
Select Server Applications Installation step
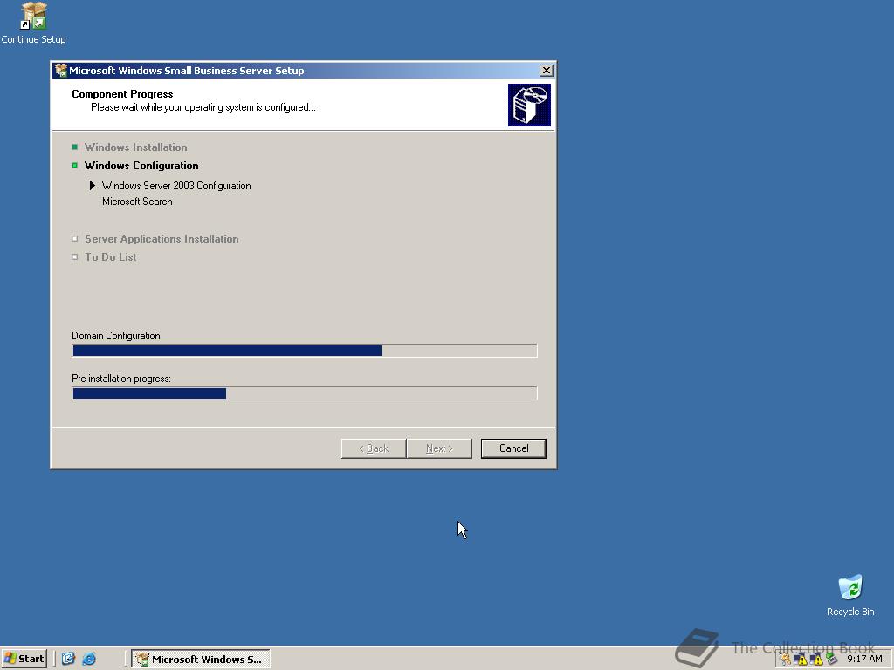162,239
